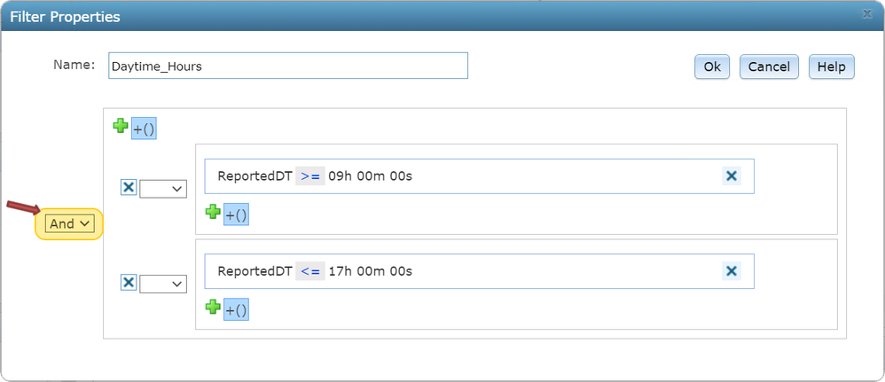This screenshot has width=885, height=382.
Task: Remove the first condition group with its X icon
Action: click(129, 188)
